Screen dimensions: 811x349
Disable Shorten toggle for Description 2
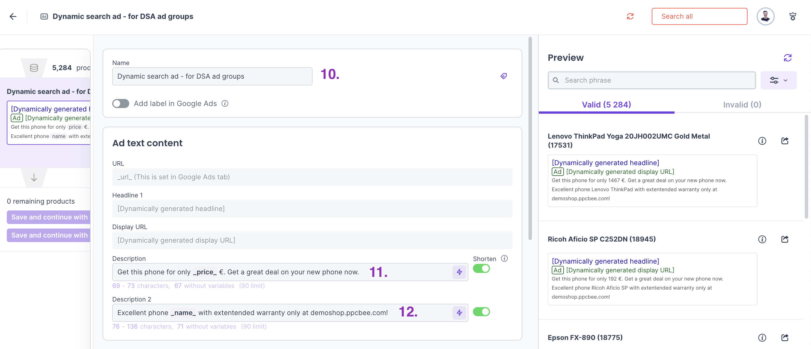(481, 312)
